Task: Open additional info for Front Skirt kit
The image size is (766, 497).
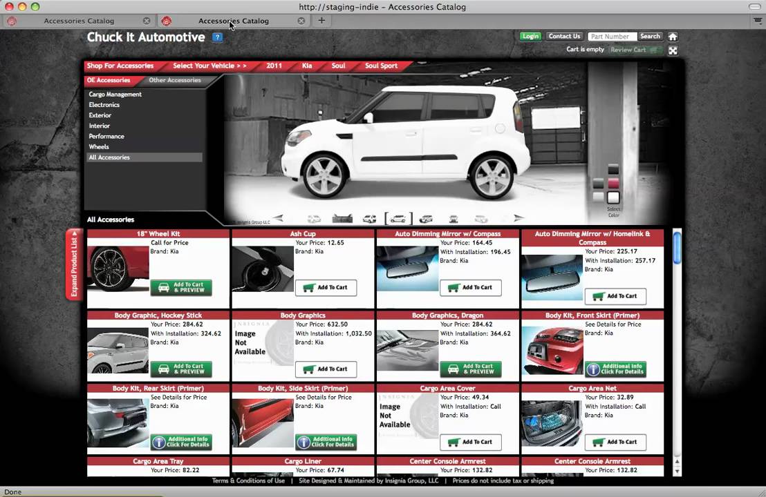Action: (615, 369)
